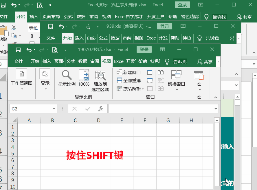Save the 939.xls workbook

[x=50, y=27]
